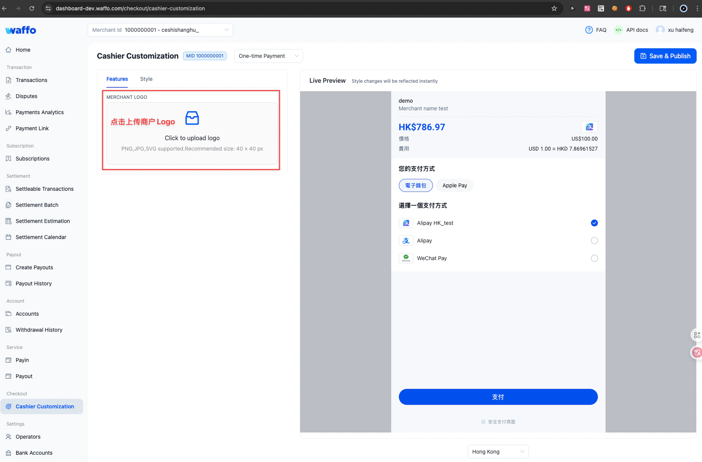Click the upload logo inbox icon
This screenshot has width=702, height=462.
(192, 118)
